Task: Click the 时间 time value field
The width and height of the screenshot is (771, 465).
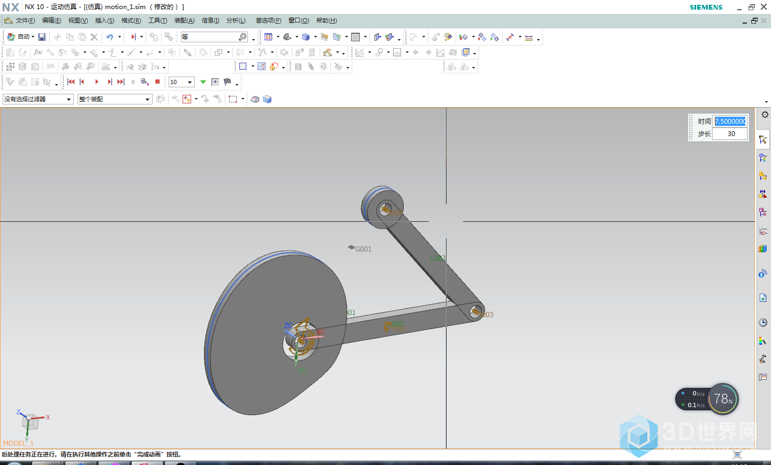Action: [x=730, y=122]
